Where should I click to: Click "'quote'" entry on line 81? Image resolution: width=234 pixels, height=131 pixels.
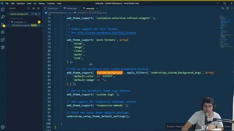coord(78,55)
